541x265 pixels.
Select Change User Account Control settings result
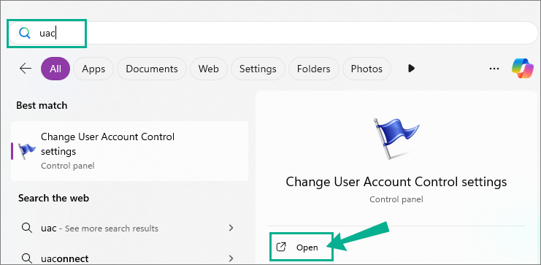tap(129, 151)
